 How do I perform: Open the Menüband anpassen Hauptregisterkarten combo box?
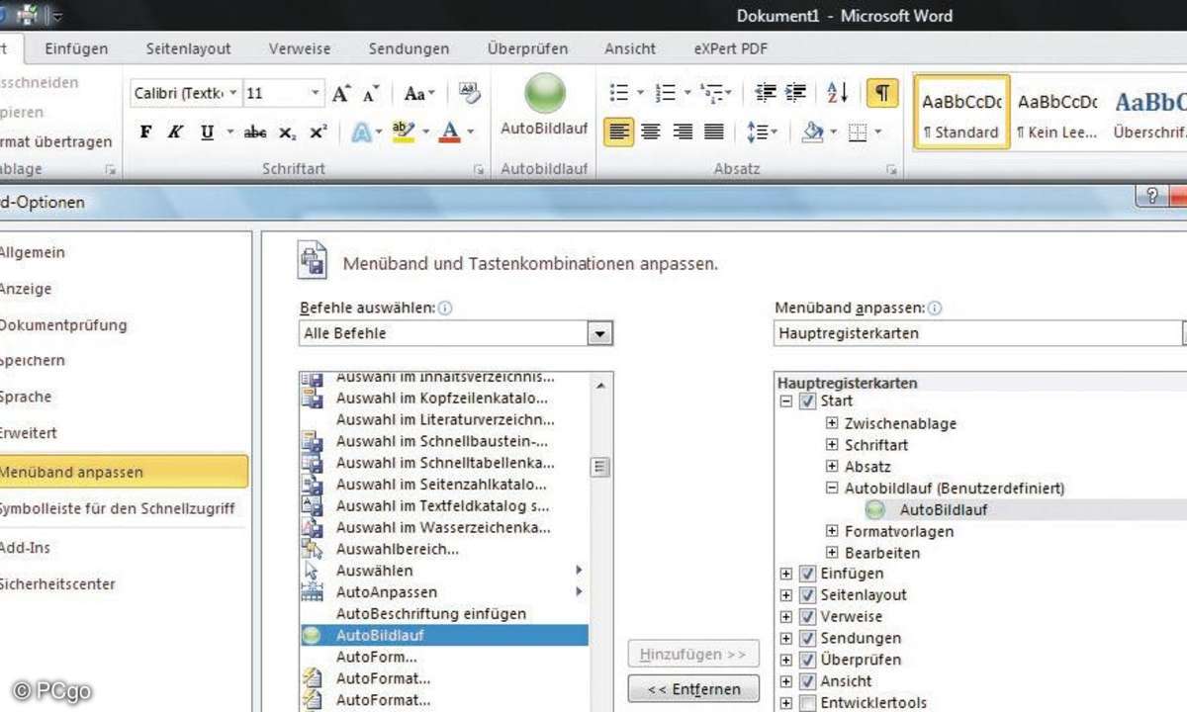tap(980, 333)
